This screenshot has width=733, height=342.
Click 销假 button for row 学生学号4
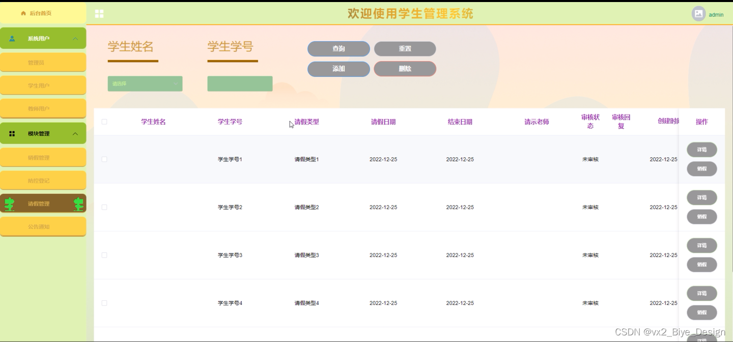[702, 312]
